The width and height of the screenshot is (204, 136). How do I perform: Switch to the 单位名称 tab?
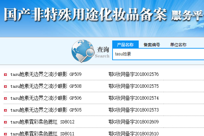point(178,45)
